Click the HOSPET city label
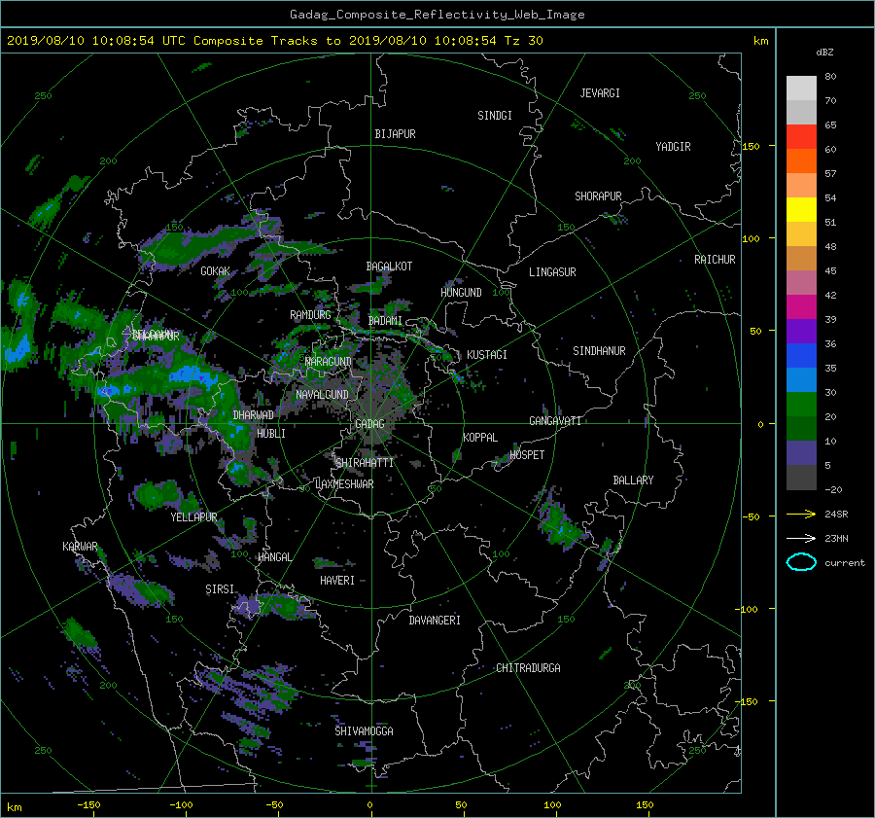875x818 pixels. coord(527,455)
